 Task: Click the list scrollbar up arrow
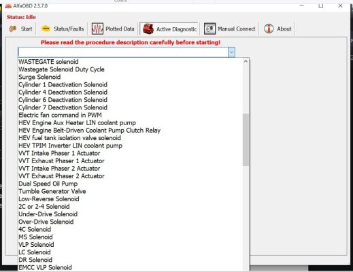pos(246,61)
